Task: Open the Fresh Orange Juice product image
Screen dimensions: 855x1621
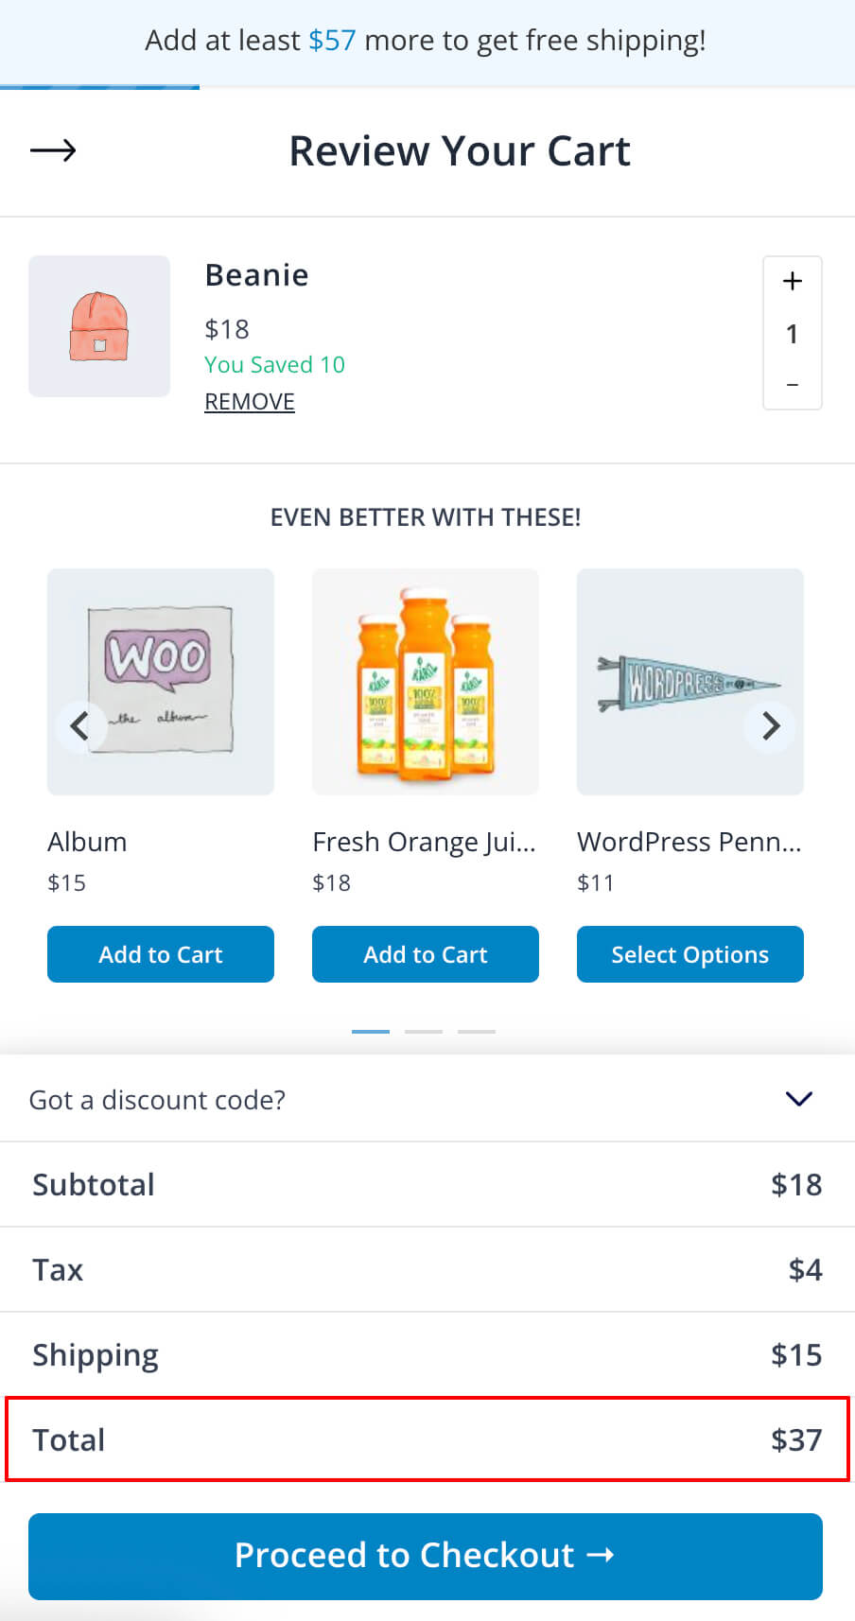Action: click(x=426, y=681)
